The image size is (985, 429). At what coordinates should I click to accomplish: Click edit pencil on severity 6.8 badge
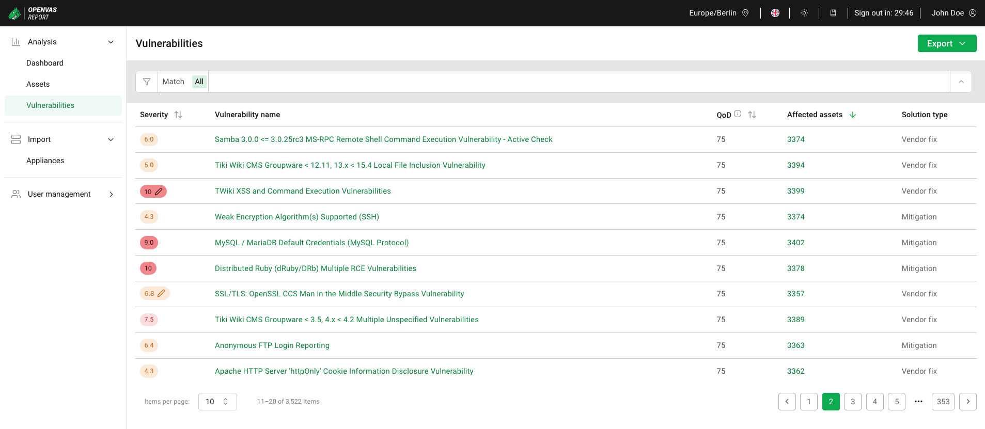(161, 293)
